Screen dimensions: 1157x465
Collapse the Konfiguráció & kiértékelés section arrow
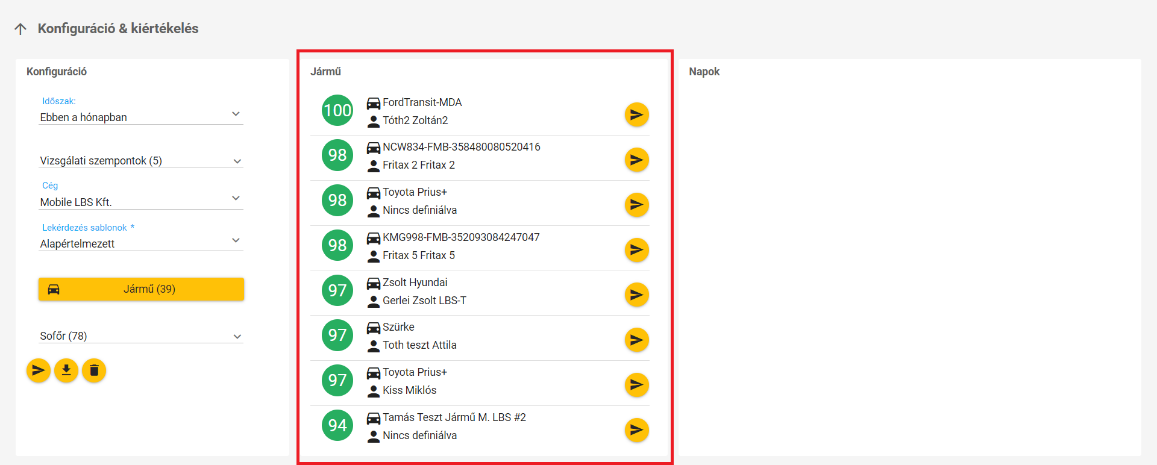coord(20,29)
